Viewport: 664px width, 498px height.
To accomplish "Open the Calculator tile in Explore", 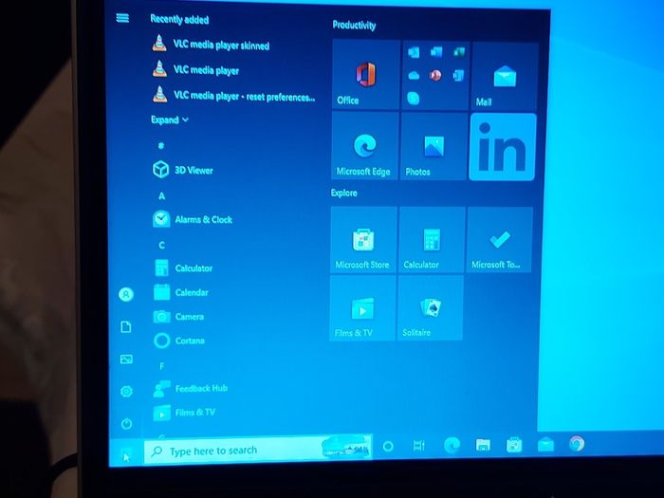I will tap(432, 240).
